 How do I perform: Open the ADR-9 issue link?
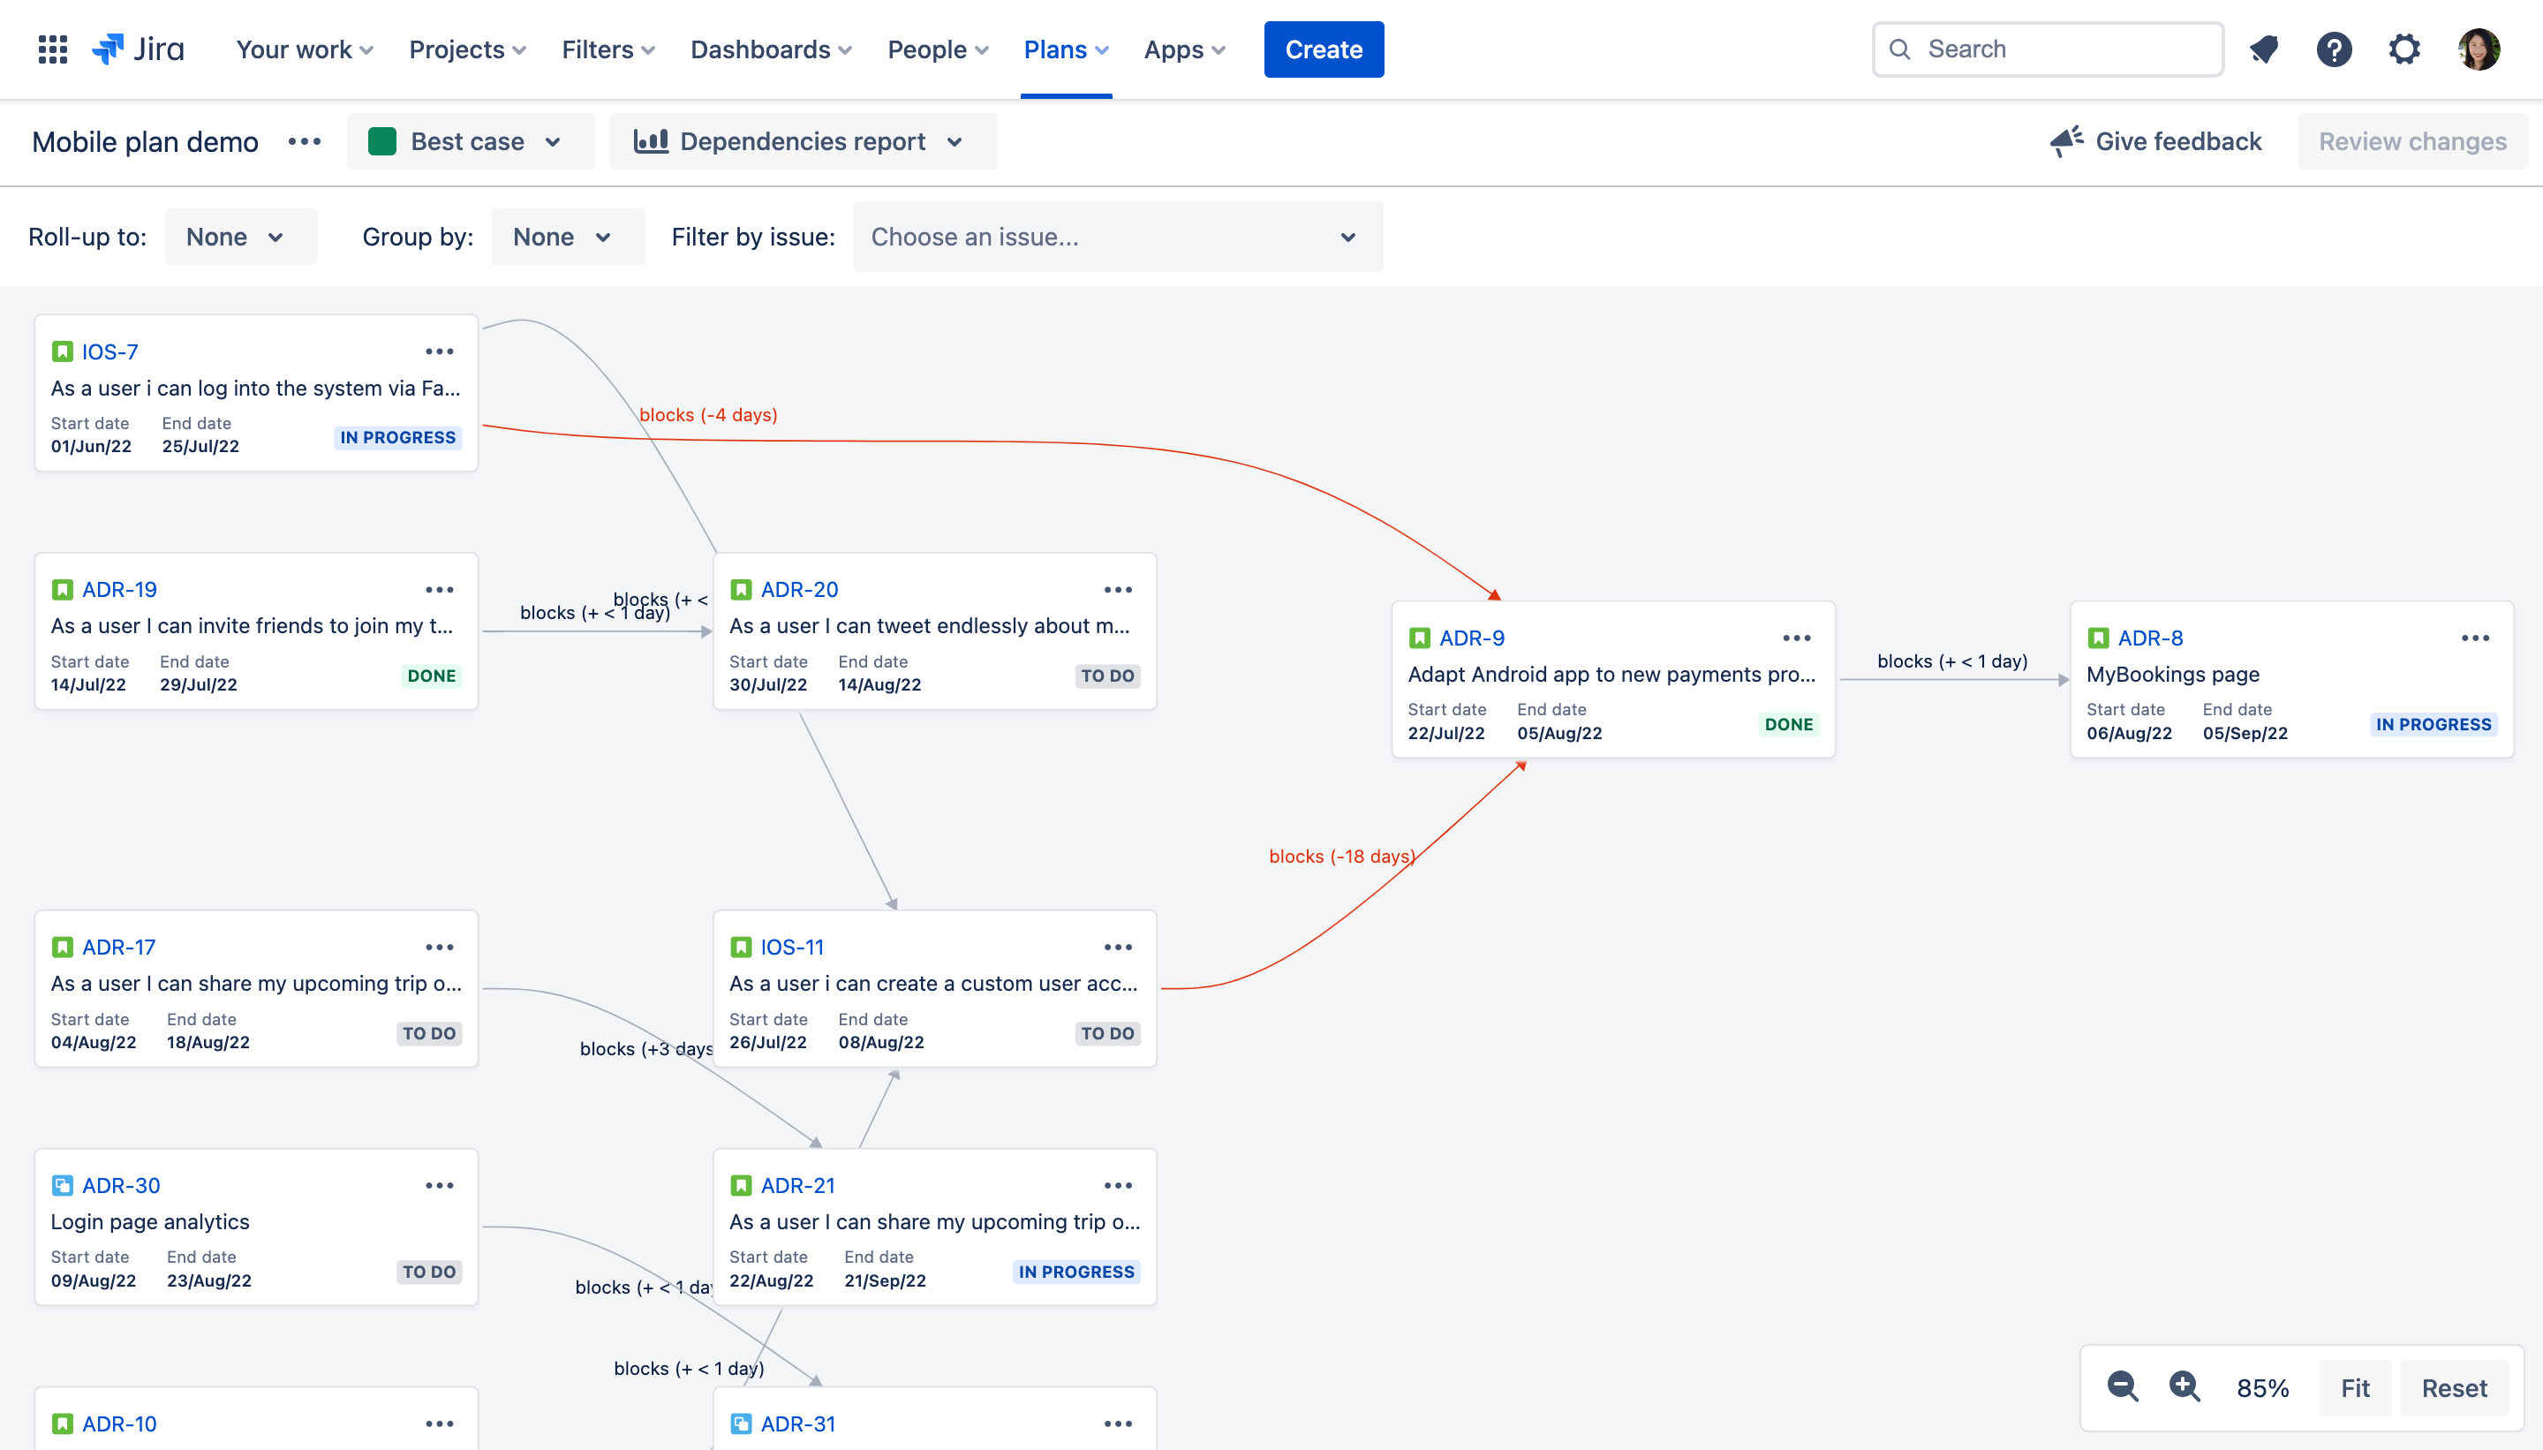coord(1472,638)
